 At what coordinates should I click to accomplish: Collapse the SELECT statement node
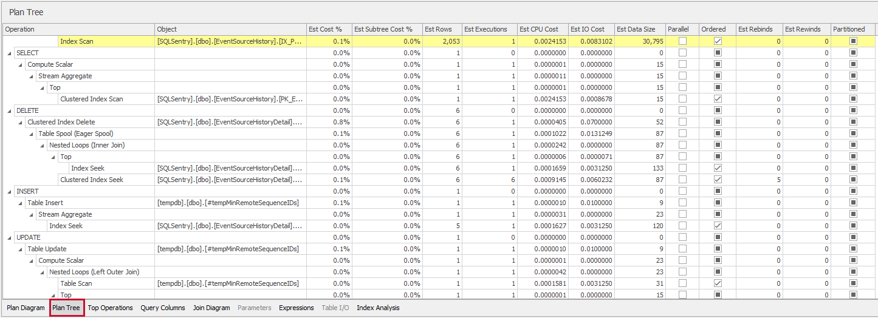(9, 53)
